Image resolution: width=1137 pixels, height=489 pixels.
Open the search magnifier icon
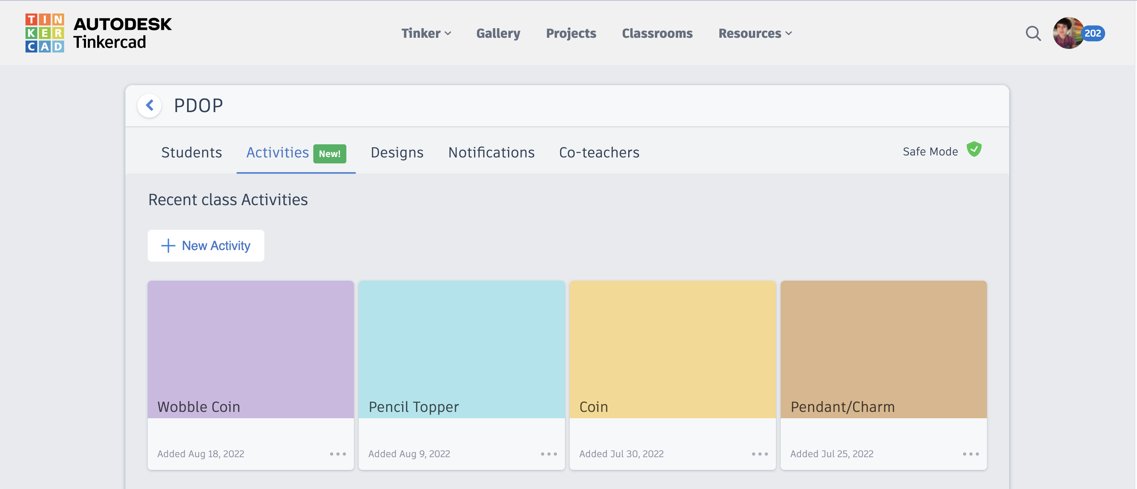1032,33
